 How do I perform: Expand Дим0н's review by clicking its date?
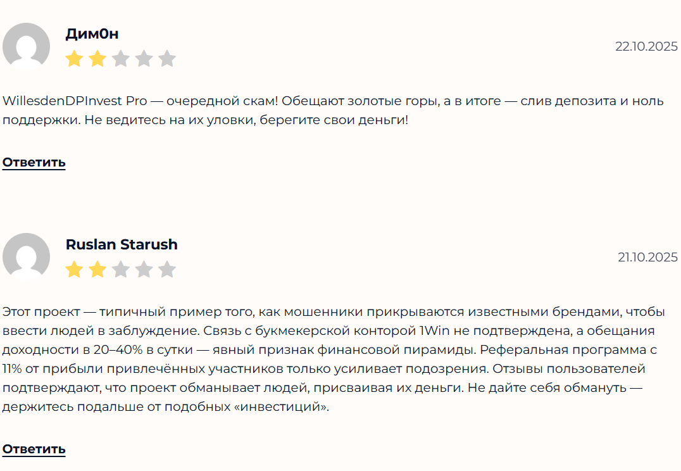(646, 46)
